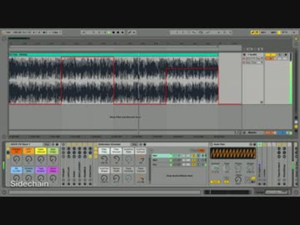Click the hot-swap icon on second rack
Screen dimensions: 300x225
[141, 144]
